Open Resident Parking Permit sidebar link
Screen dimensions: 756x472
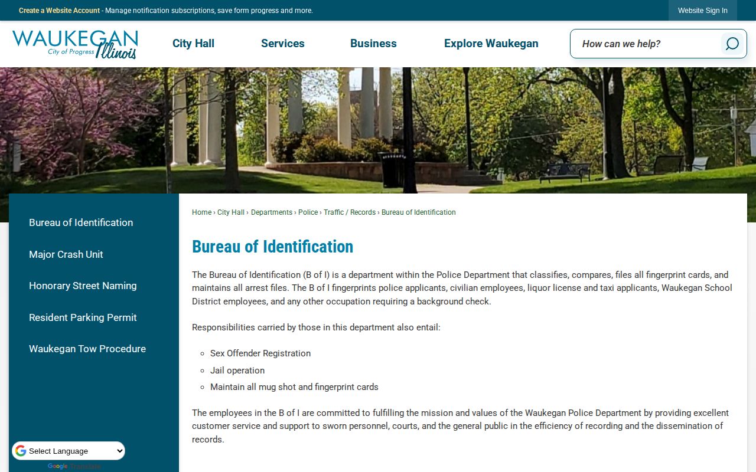pos(83,317)
